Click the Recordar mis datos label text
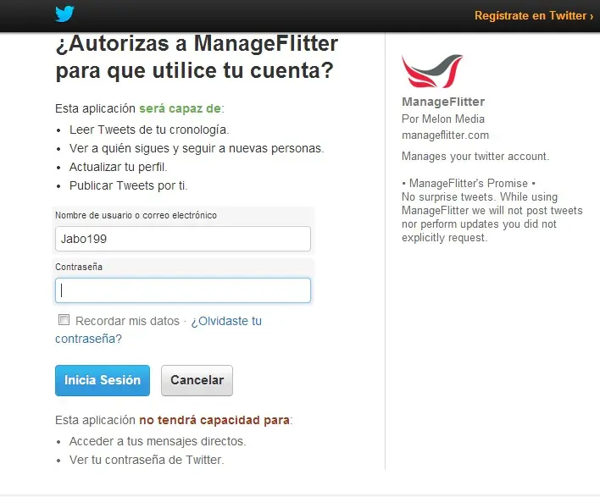Image resolution: width=600 pixels, height=497 pixels. 127,321
